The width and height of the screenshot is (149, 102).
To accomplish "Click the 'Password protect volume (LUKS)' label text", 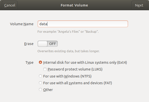I will click(x=75, y=69).
